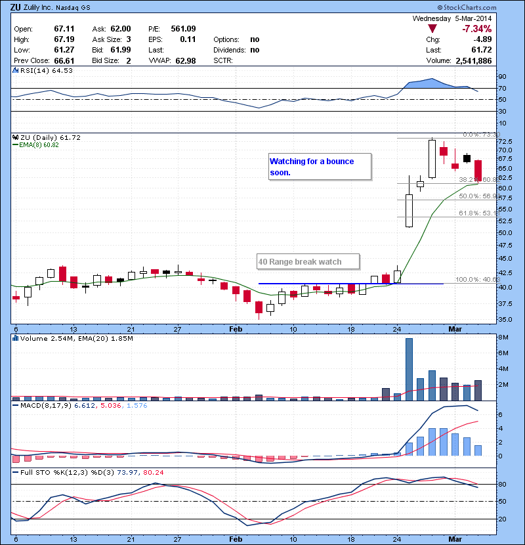This screenshot has width=525, height=545.
Task: Click the EPS value 0.11
Action: pyautogui.click(x=188, y=39)
